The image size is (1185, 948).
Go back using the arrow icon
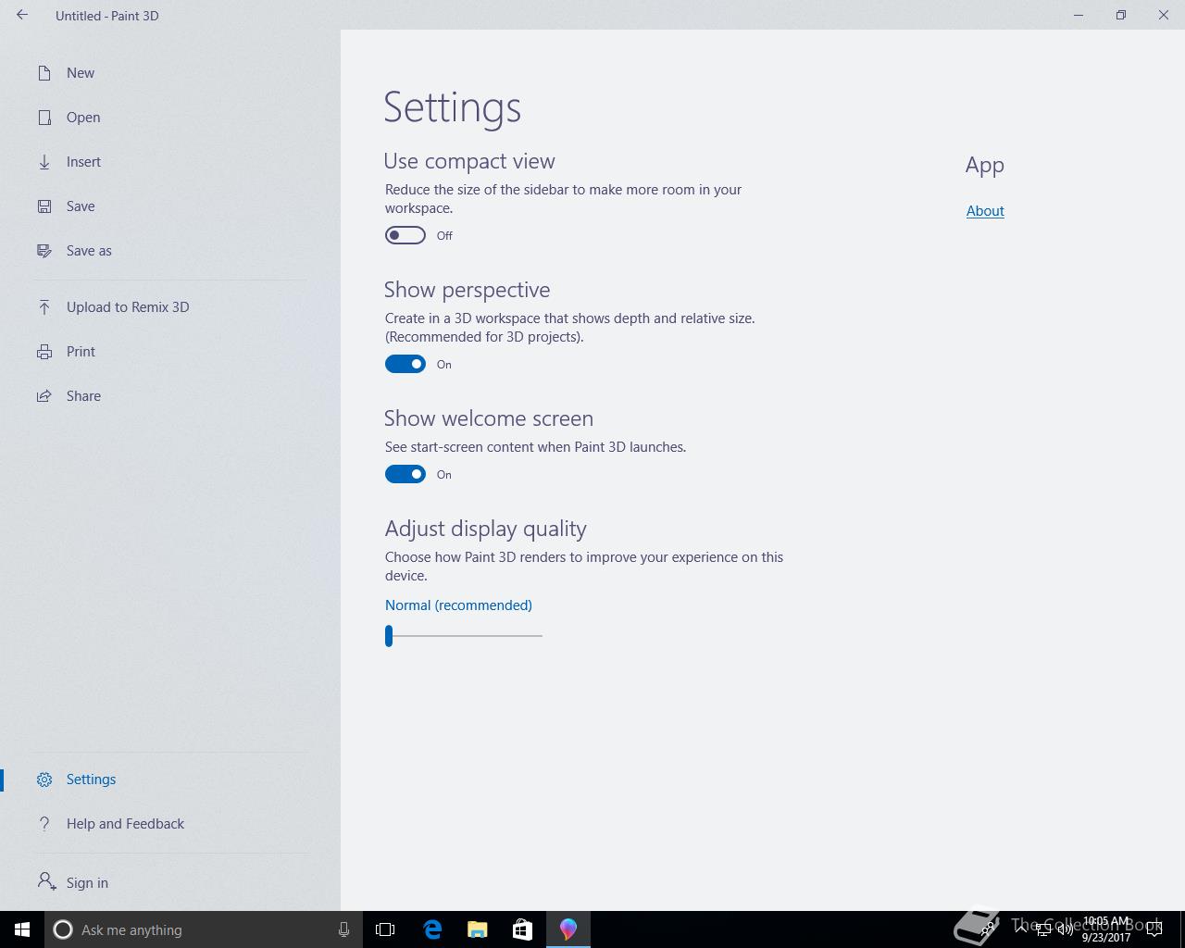tap(22, 15)
